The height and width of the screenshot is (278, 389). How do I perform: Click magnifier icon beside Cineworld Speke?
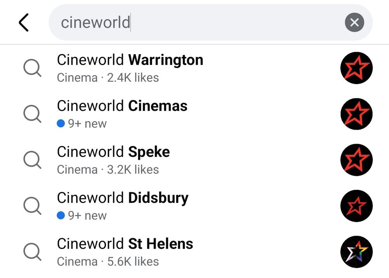pyautogui.click(x=32, y=160)
